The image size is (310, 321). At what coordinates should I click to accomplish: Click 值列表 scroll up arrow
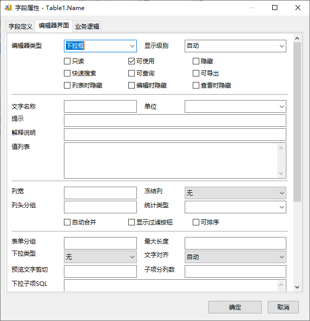pos(281,148)
